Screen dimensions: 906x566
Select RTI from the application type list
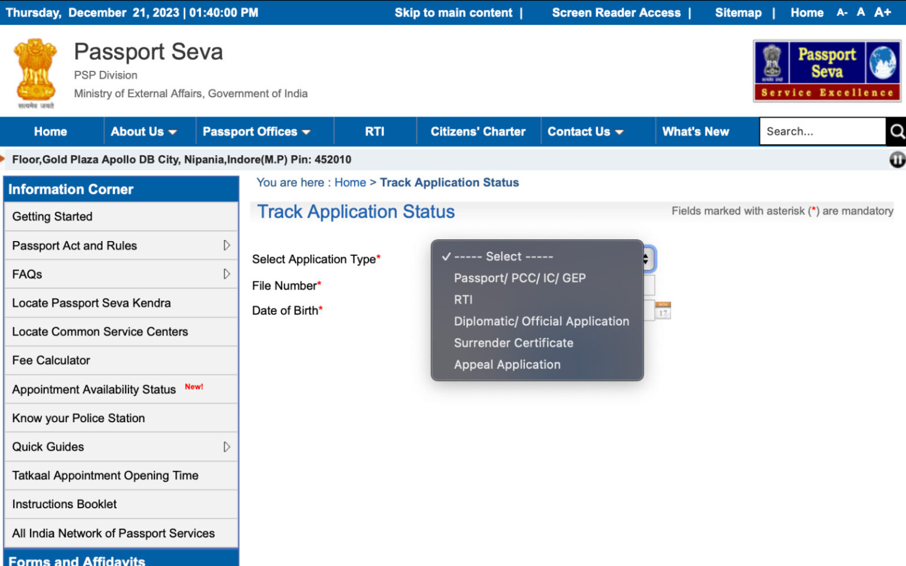click(464, 300)
